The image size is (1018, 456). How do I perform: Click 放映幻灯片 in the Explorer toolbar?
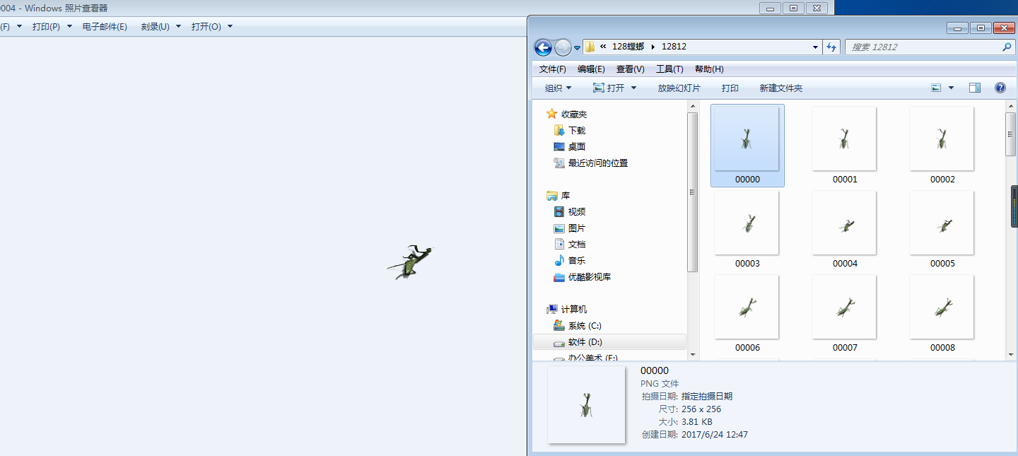pyautogui.click(x=679, y=88)
